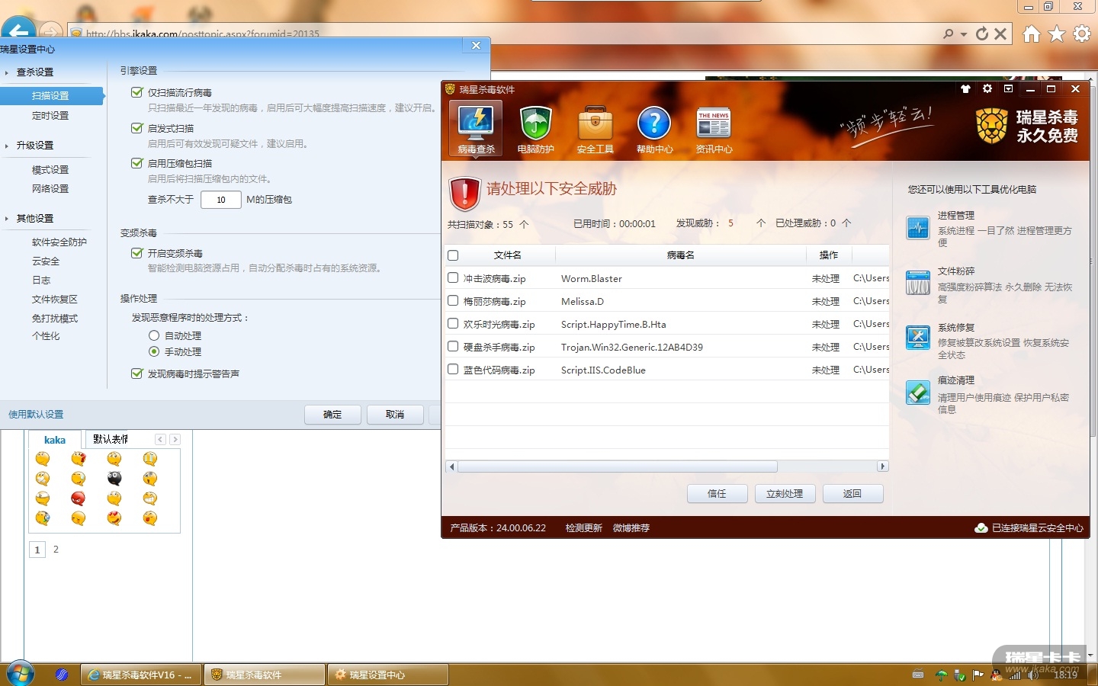This screenshot has height=686, width=1098.
Task: Open the 电脑防护 shield section
Action: pyautogui.click(x=535, y=129)
